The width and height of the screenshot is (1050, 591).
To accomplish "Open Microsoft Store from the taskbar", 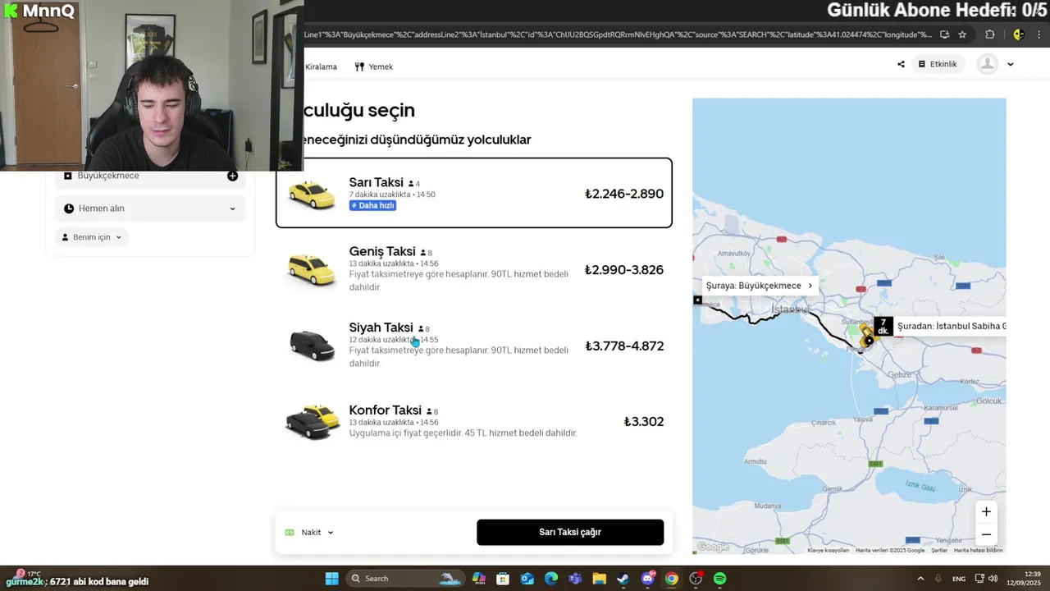I will coord(503,579).
